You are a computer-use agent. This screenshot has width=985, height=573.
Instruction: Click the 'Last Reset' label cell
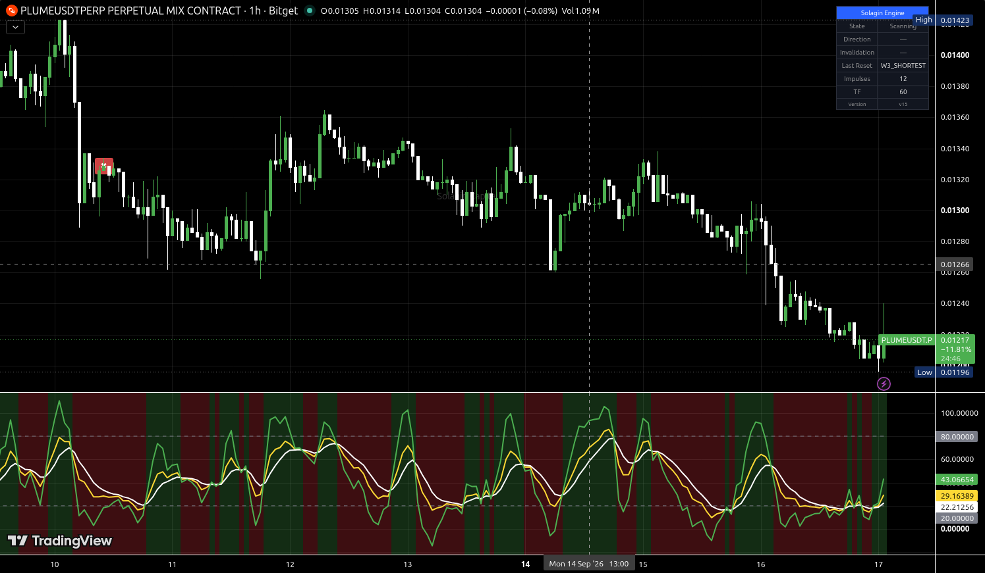click(x=857, y=65)
